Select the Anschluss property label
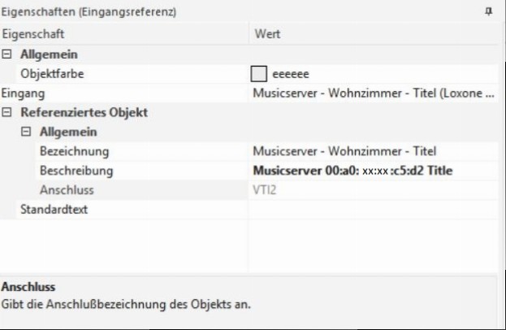The image size is (506, 330). tap(67, 190)
